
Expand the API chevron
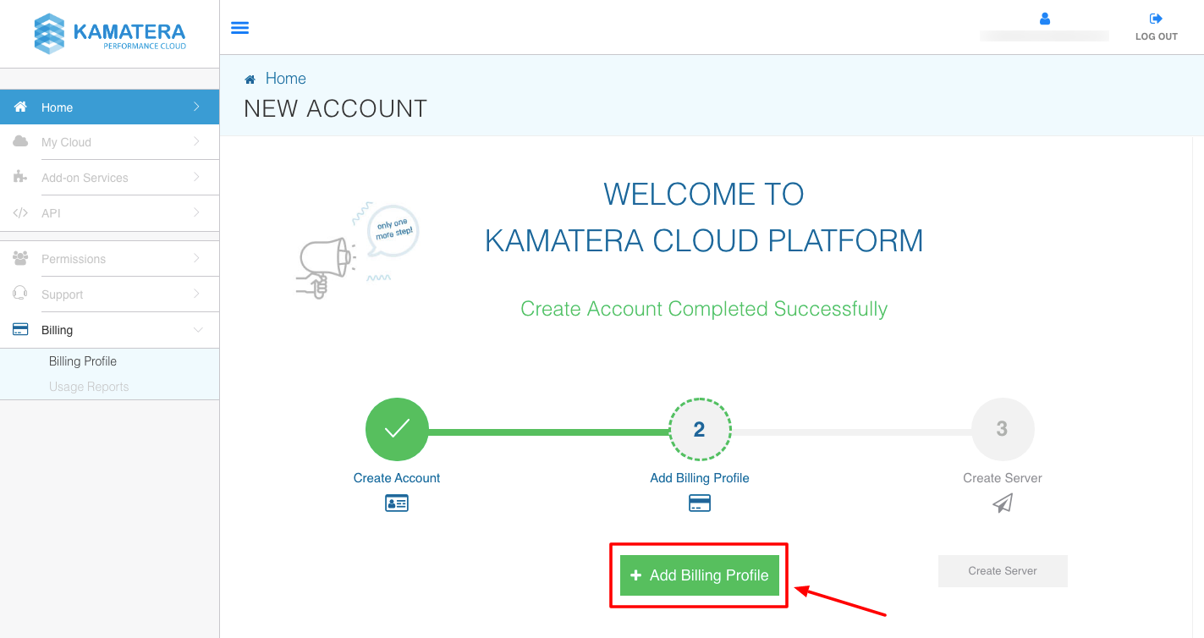(196, 212)
